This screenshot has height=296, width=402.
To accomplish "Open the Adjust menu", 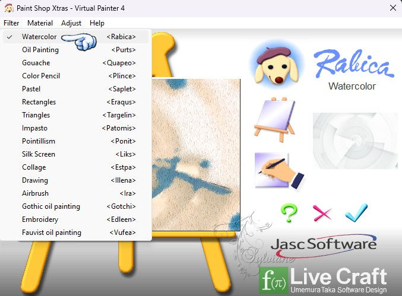I will click(71, 23).
